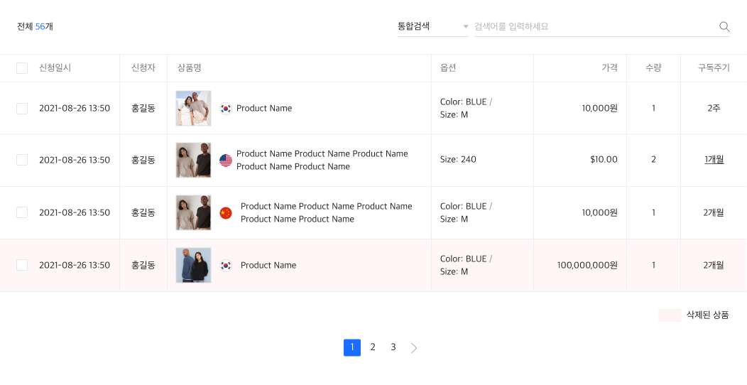Go to next page arrow

[x=414, y=348]
